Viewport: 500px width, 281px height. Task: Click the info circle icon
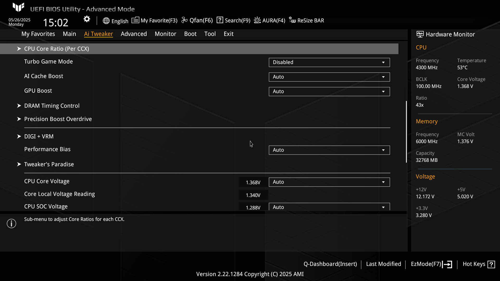[x=11, y=223]
